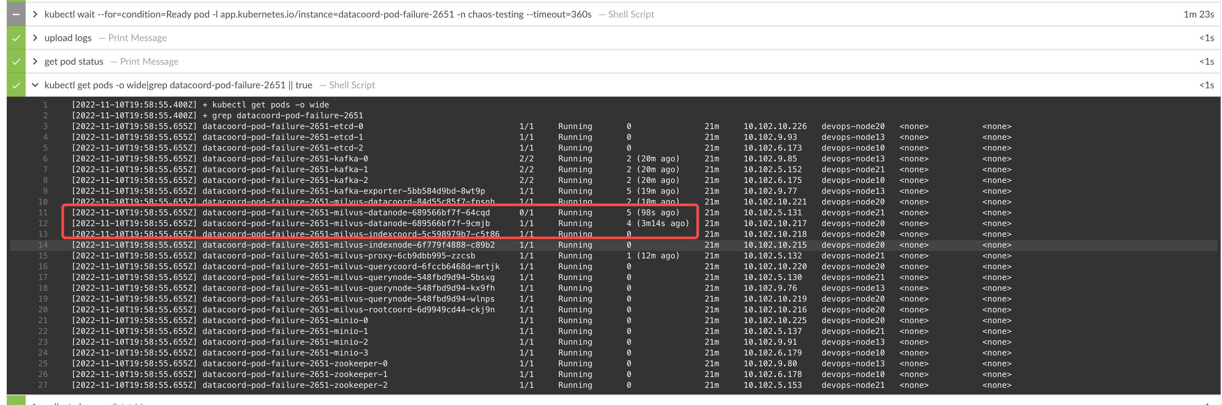Open the 'upload logs' step title
The image size is (1222, 405).
pos(68,38)
